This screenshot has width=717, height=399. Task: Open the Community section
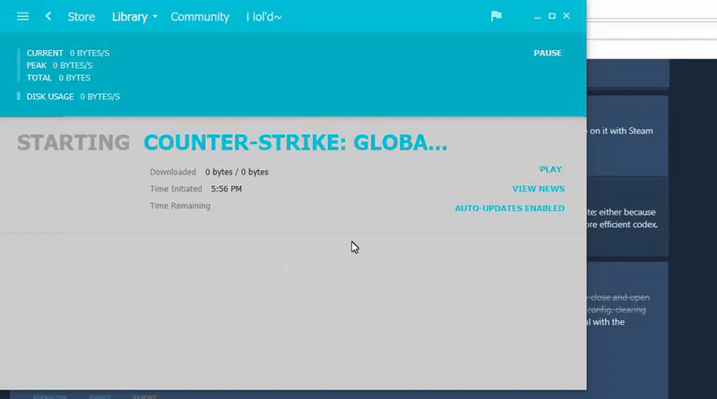(200, 17)
